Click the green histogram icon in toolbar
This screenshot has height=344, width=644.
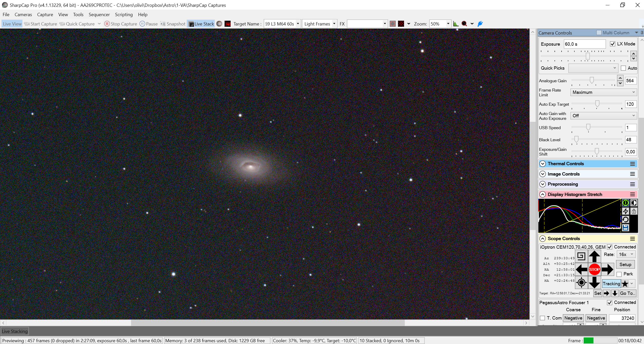point(456,24)
